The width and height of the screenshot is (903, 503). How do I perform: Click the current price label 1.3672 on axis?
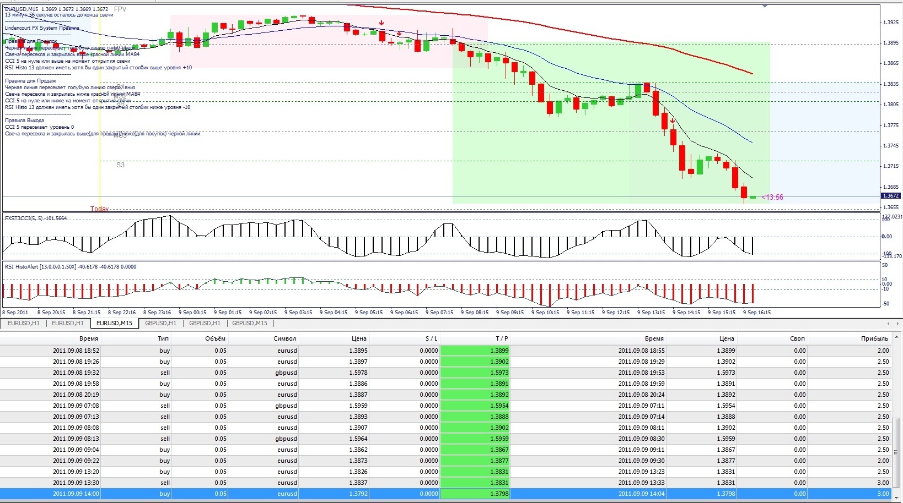(x=891, y=196)
